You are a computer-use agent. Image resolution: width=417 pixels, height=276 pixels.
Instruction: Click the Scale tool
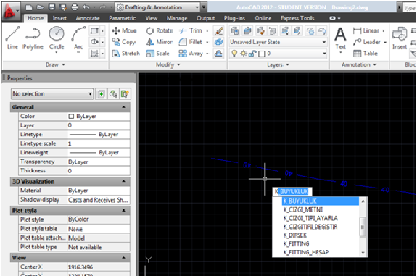point(157,54)
